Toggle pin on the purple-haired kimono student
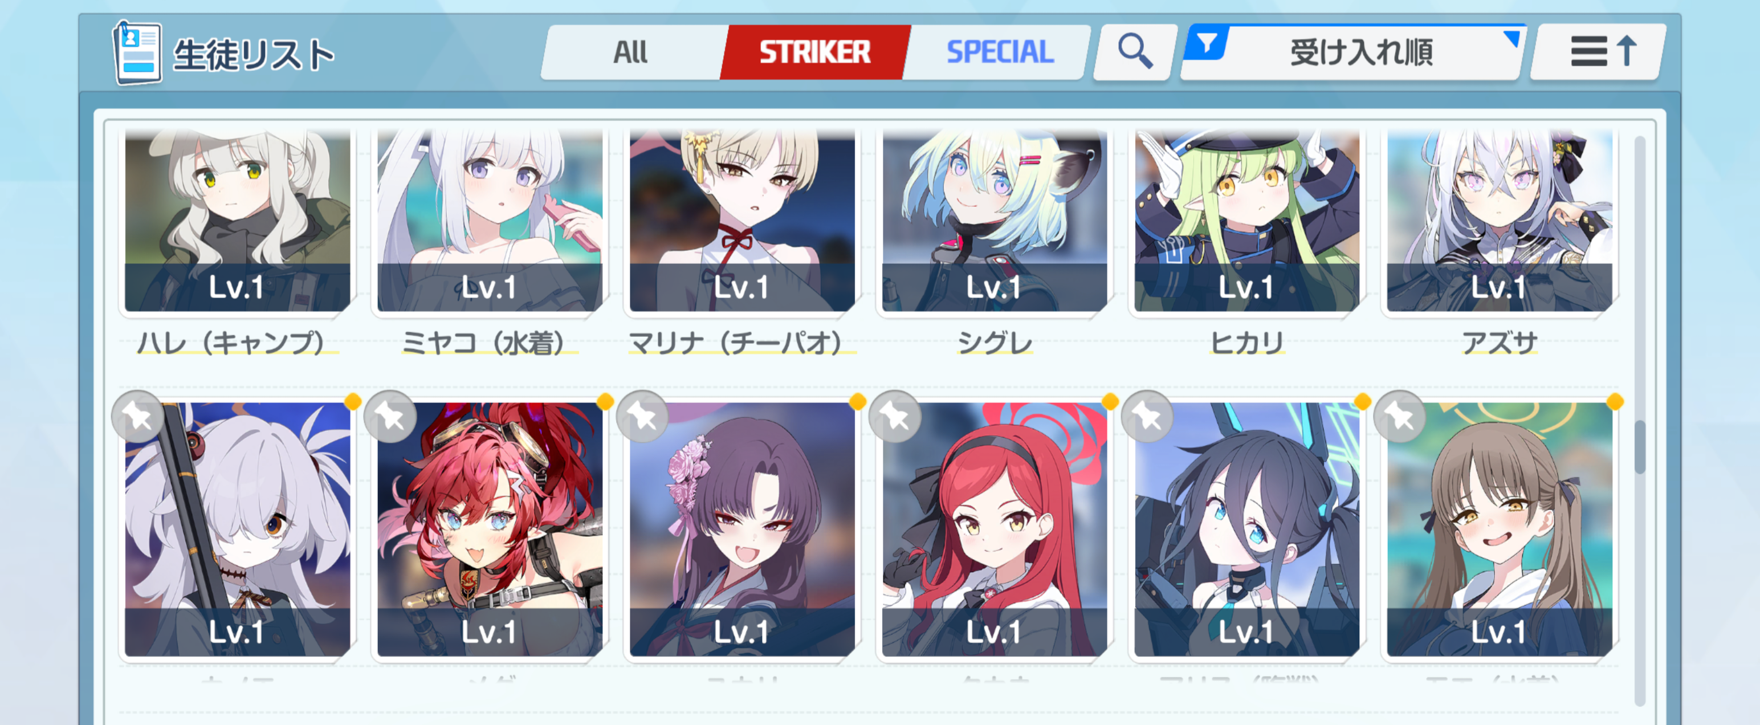This screenshot has width=1760, height=725. [642, 416]
